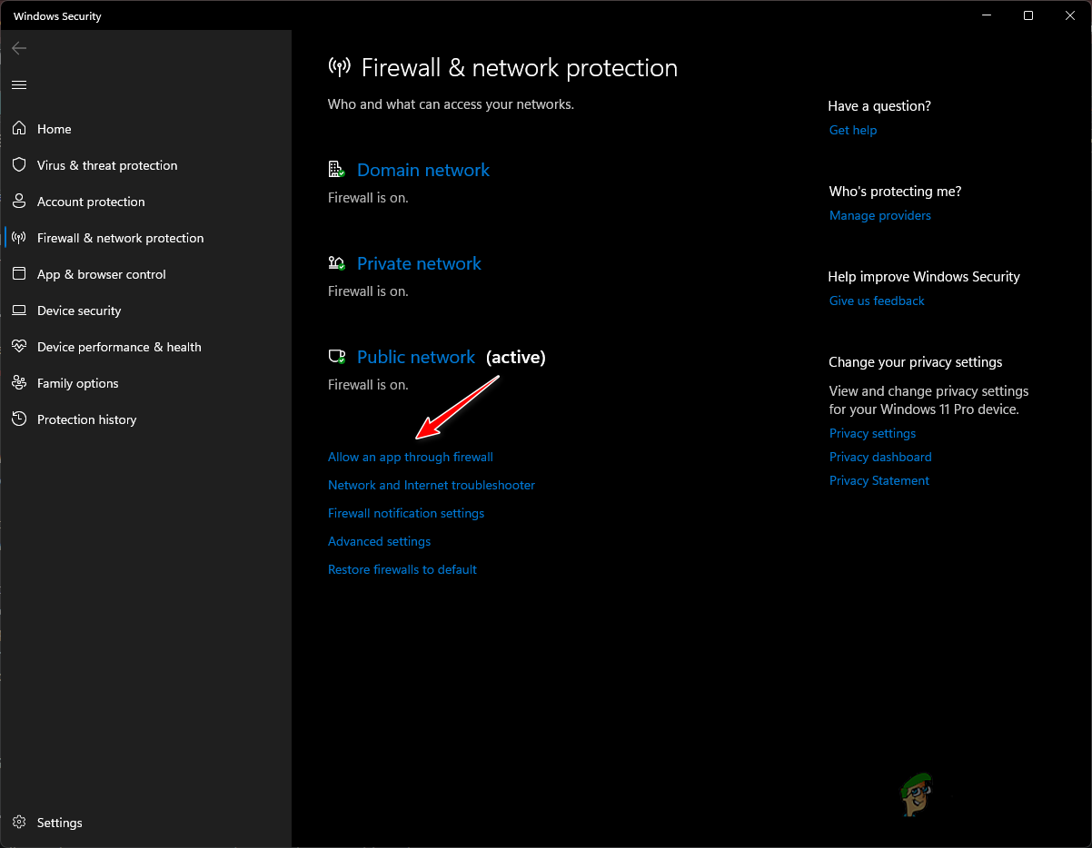Open Allow an app through firewall
Viewport: 1092px width, 848px height.
coord(411,457)
